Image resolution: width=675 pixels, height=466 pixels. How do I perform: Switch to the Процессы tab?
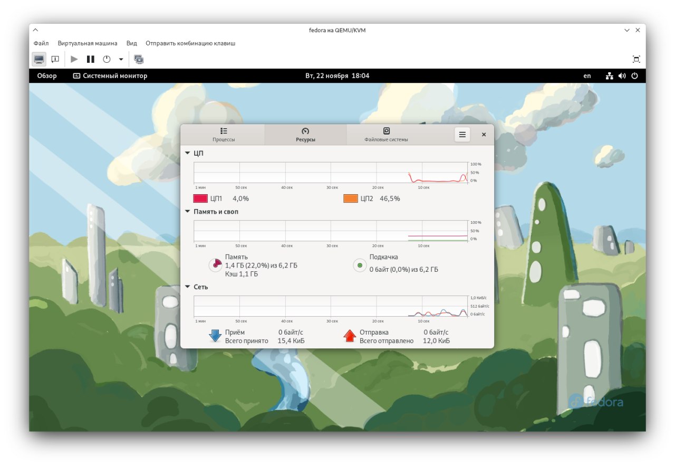click(224, 135)
